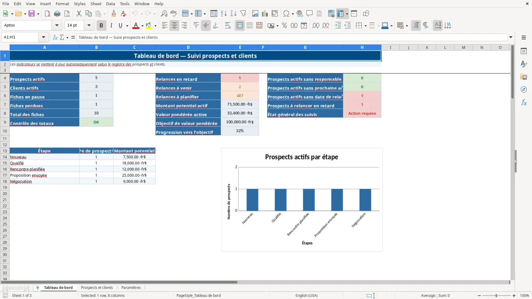
Task: Click Sort Ascending icon
Action: pyautogui.click(x=224, y=14)
